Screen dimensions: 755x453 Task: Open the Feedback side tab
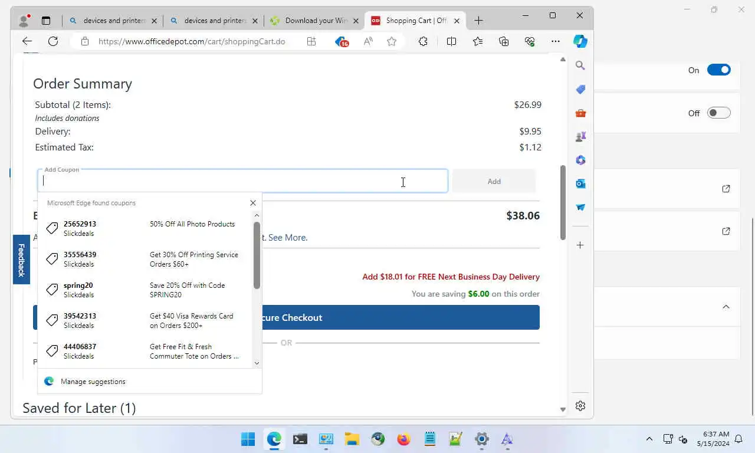[21, 260]
